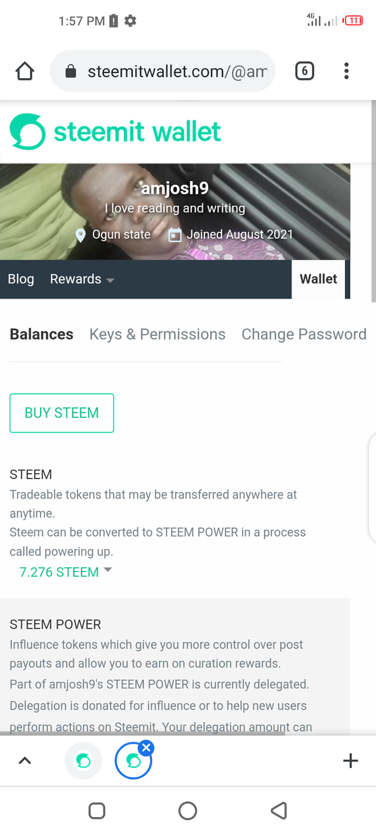Click the padlock icon in address bar
Image resolution: width=376 pixels, height=836 pixels.
[x=70, y=71]
